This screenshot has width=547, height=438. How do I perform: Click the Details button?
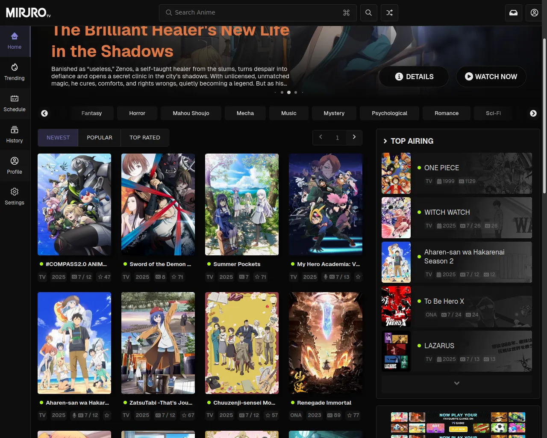[414, 77]
